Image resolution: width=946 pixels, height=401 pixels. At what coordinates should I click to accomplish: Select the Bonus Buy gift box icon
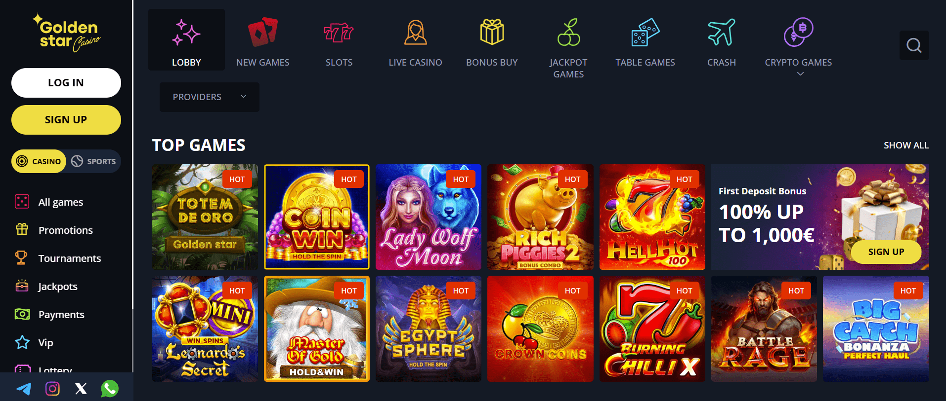[492, 32]
